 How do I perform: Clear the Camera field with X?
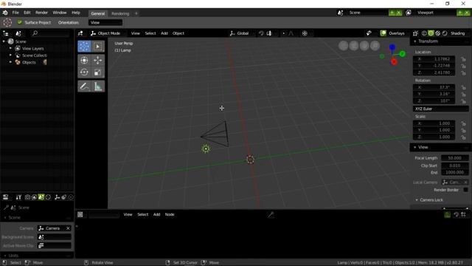(68, 228)
